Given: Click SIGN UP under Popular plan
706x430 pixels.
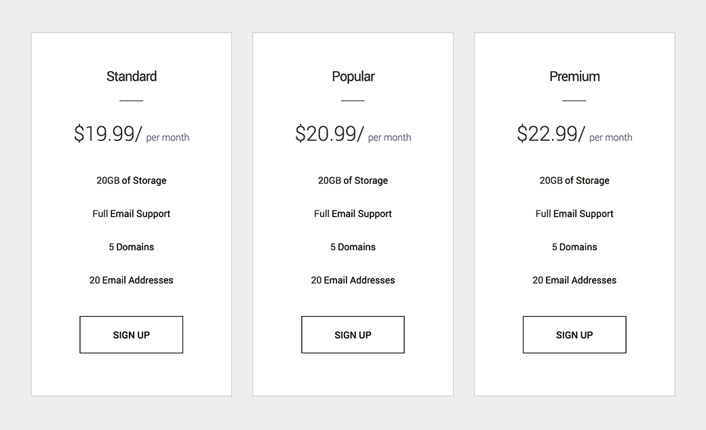Looking at the screenshot, I should click(353, 334).
